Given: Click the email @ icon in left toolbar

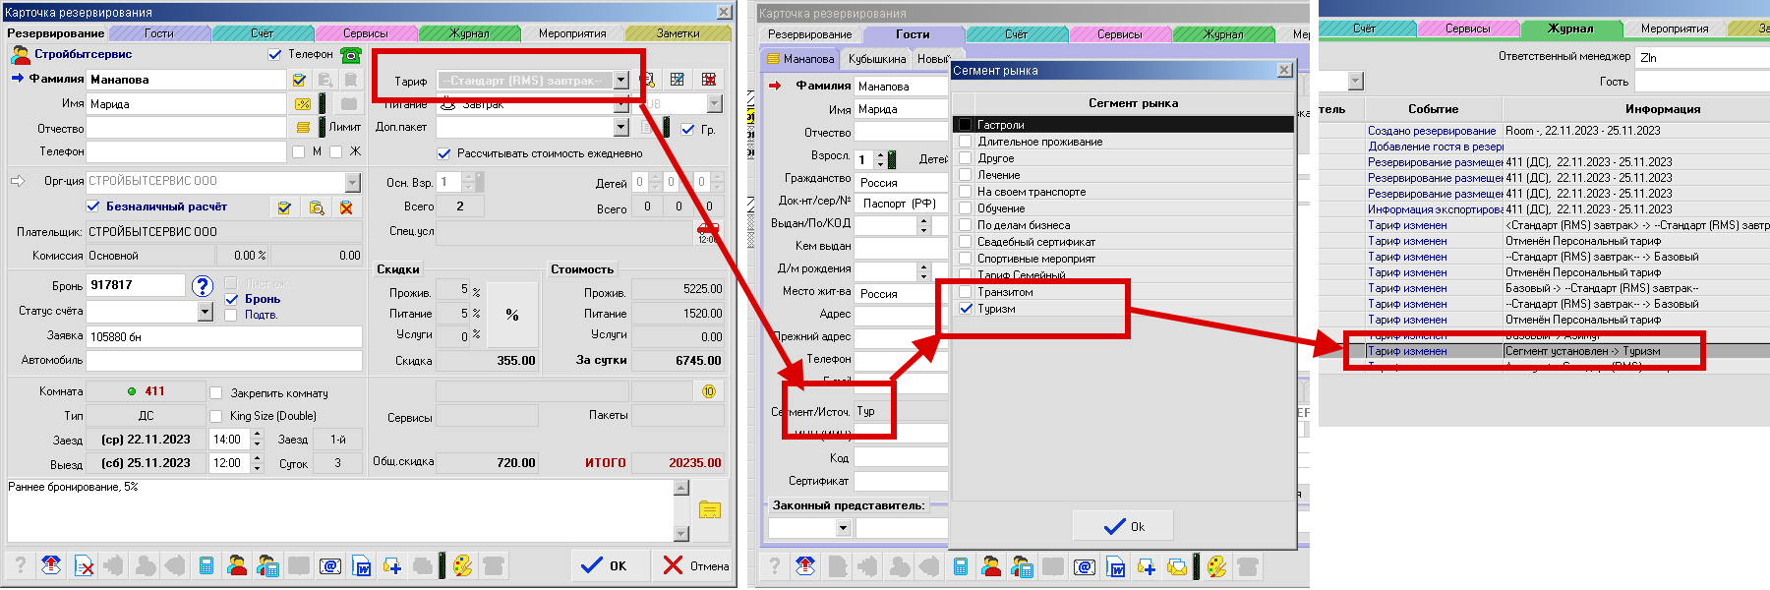Looking at the screenshot, I should (330, 565).
